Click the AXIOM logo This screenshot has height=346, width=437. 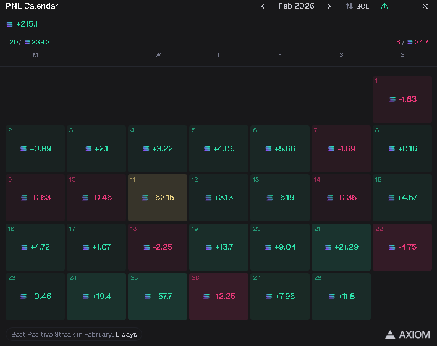(x=407, y=335)
